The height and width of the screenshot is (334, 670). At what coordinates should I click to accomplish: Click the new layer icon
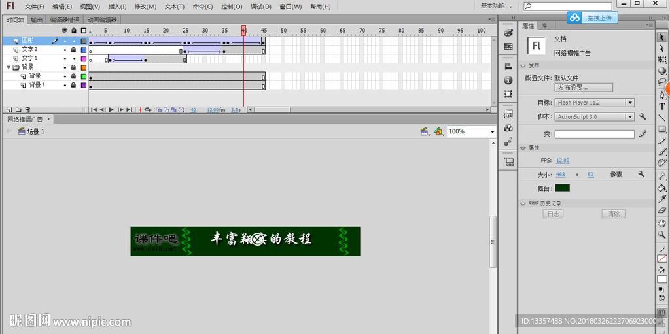pos(9,110)
